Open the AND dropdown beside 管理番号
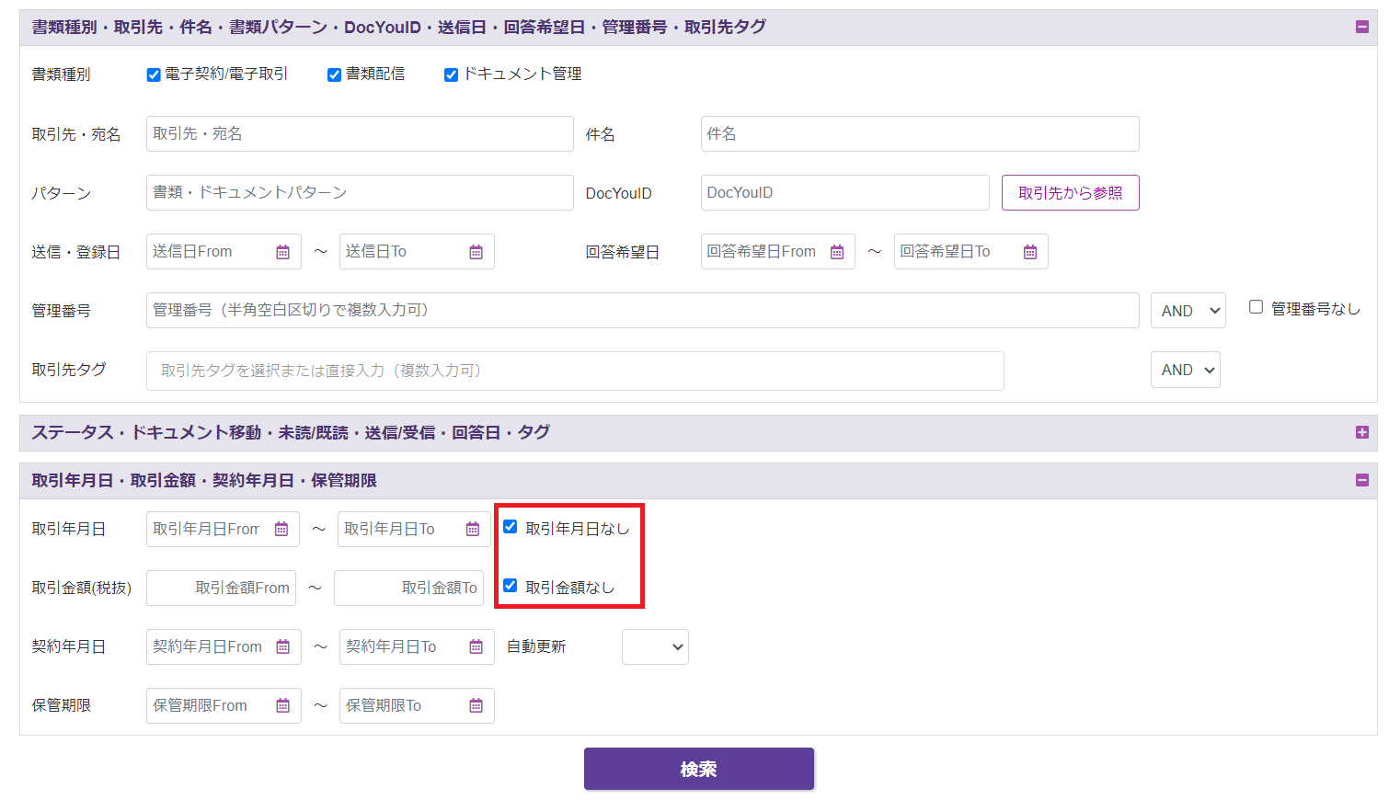Screen dimensions: 1389x800 point(1188,311)
